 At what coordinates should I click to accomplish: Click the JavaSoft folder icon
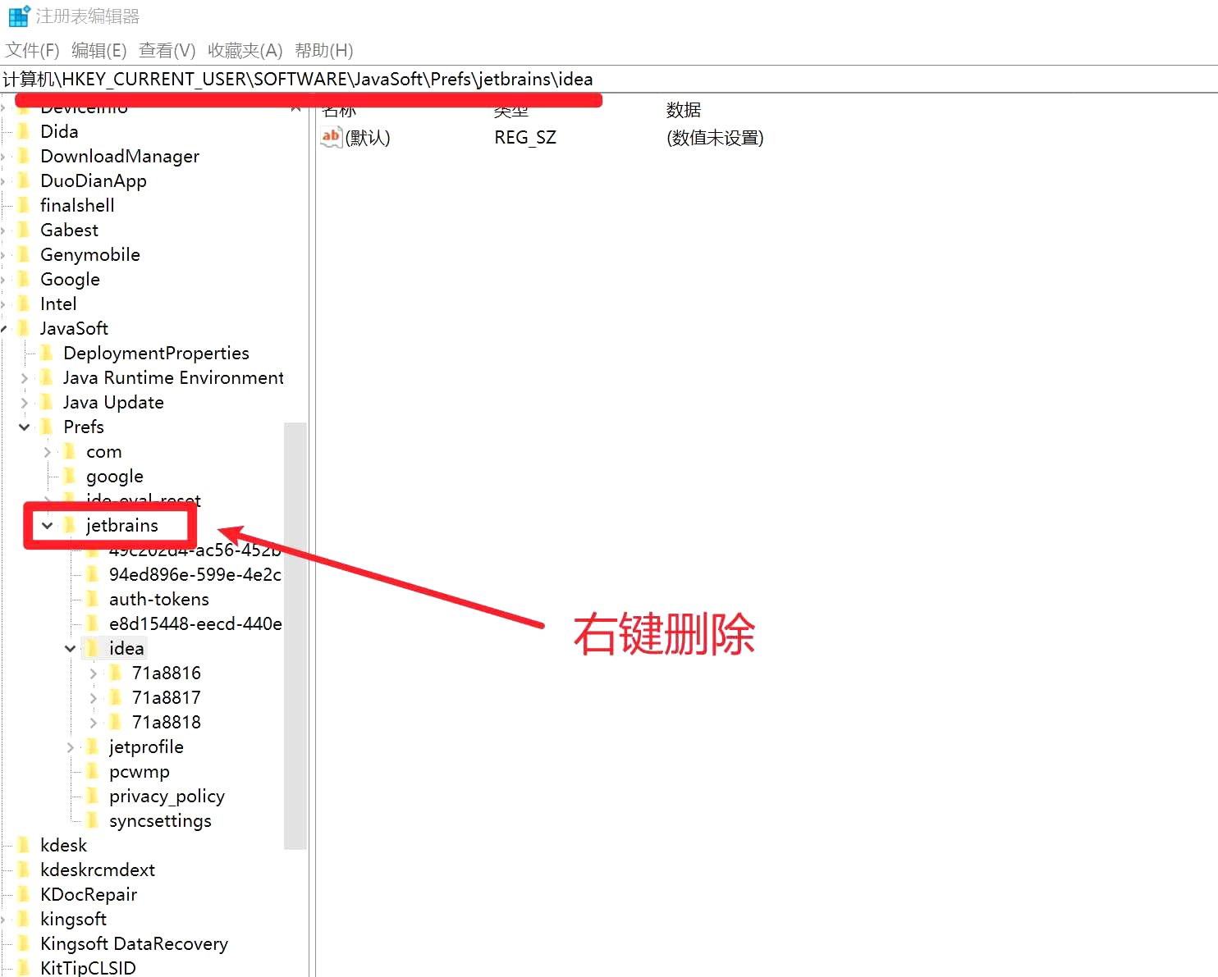tap(25, 328)
